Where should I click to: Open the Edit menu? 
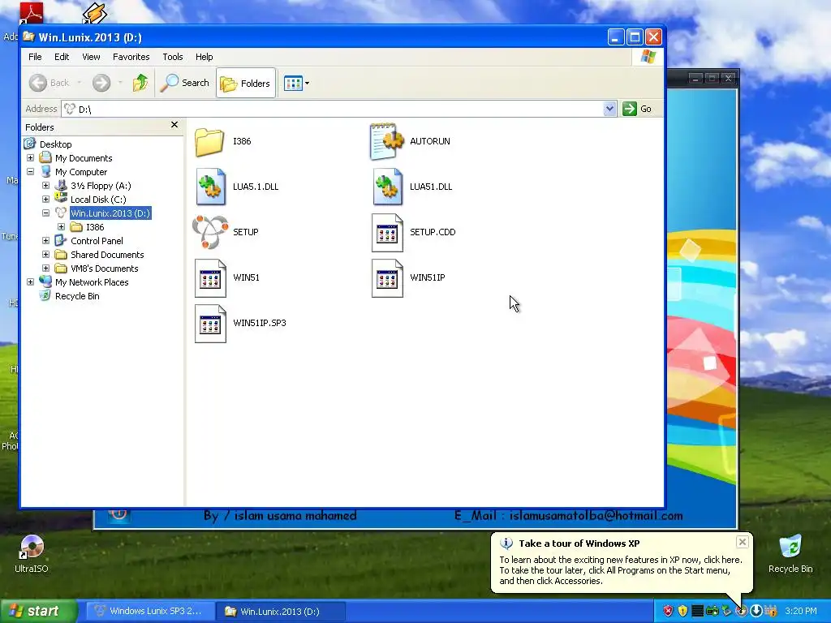point(62,57)
